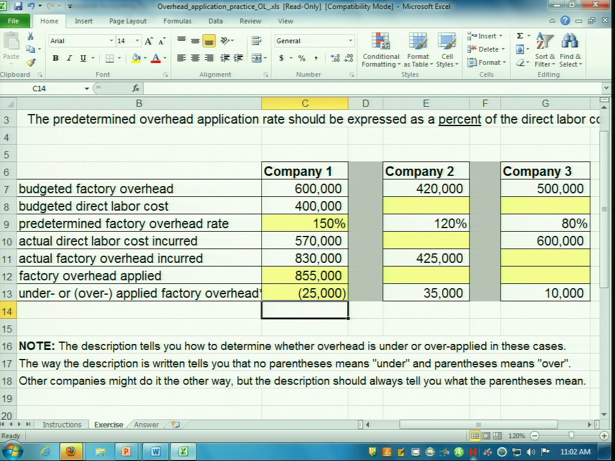Click the zoom in plus button

point(604,436)
